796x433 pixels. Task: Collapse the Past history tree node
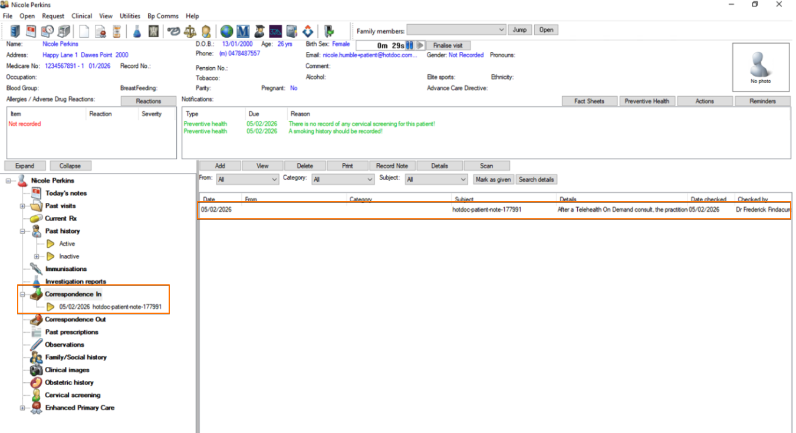pyautogui.click(x=22, y=231)
